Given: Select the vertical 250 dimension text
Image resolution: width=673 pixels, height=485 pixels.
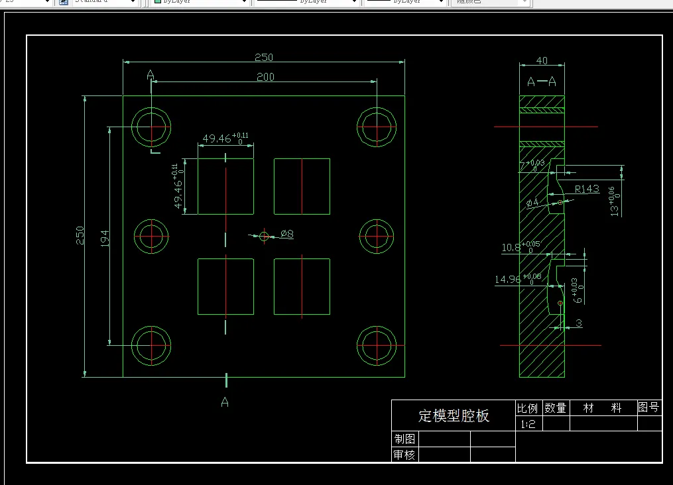Looking at the screenshot, I should [x=80, y=235].
